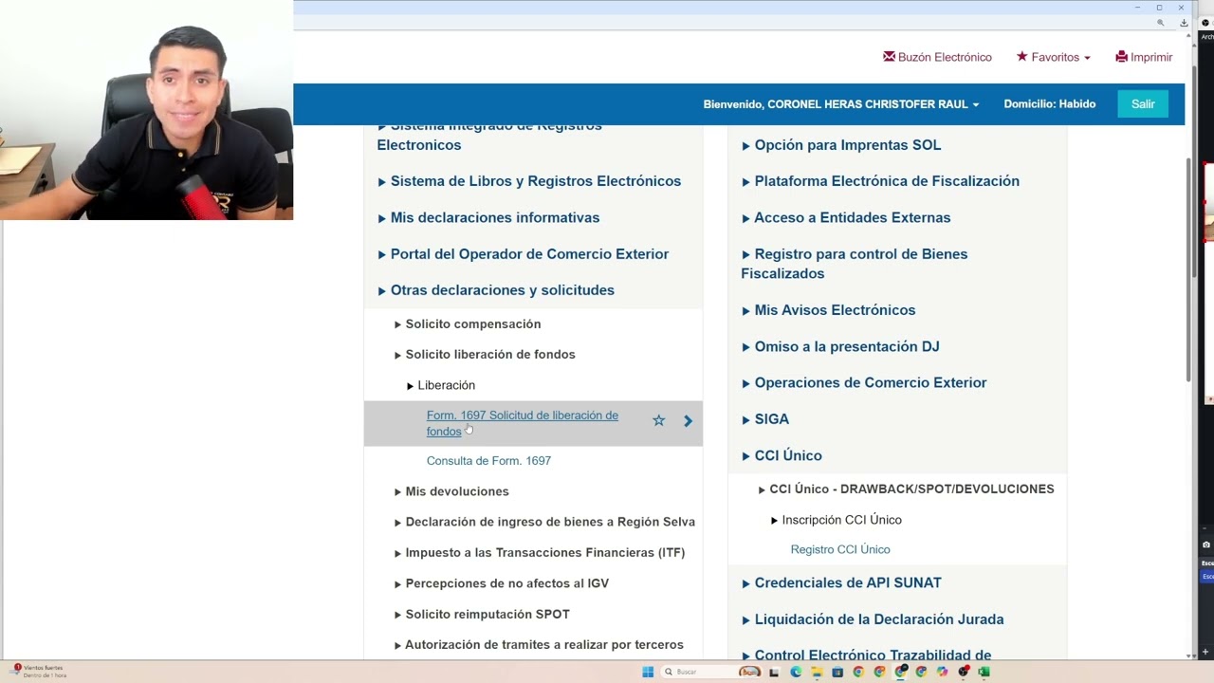This screenshot has width=1214, height=683.
Task: Star Form. 1697 as a favorite
Action: 658,420
